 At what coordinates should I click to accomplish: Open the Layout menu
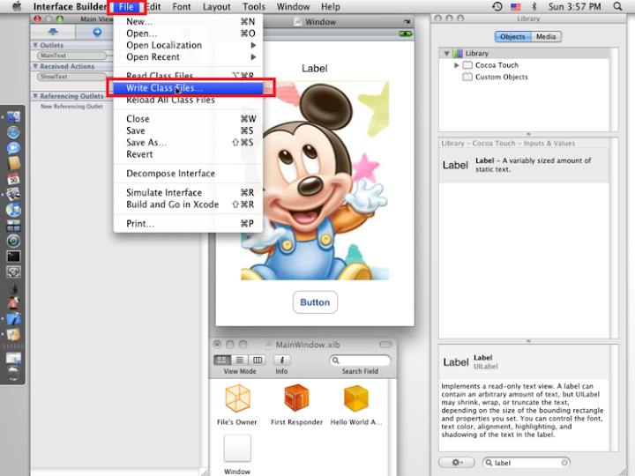pyautogui.click(x=217, y=6)
